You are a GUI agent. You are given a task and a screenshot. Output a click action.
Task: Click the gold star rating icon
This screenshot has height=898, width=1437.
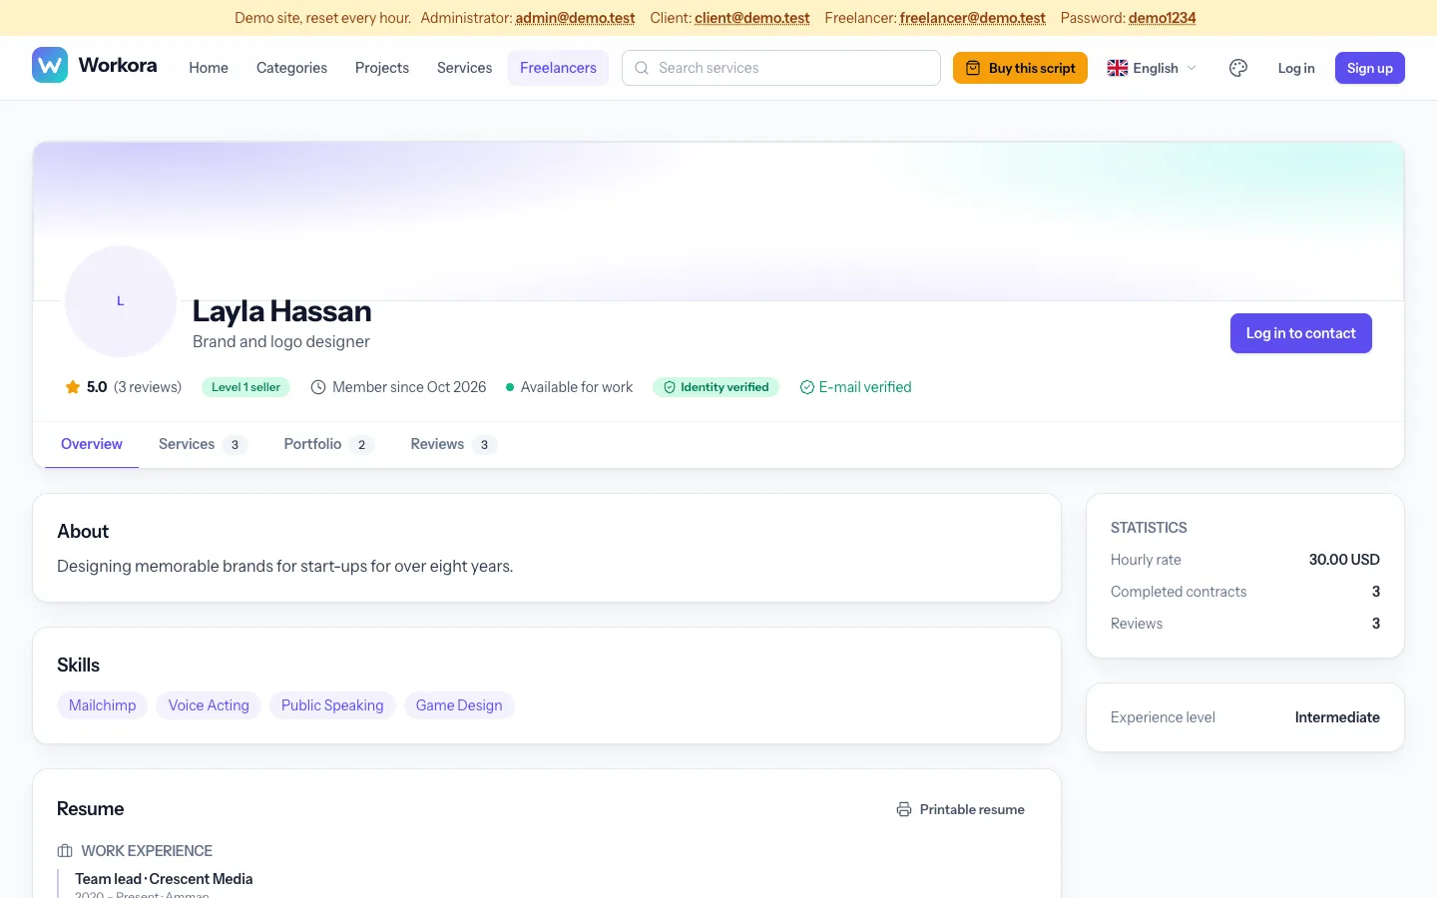(73, 387)
